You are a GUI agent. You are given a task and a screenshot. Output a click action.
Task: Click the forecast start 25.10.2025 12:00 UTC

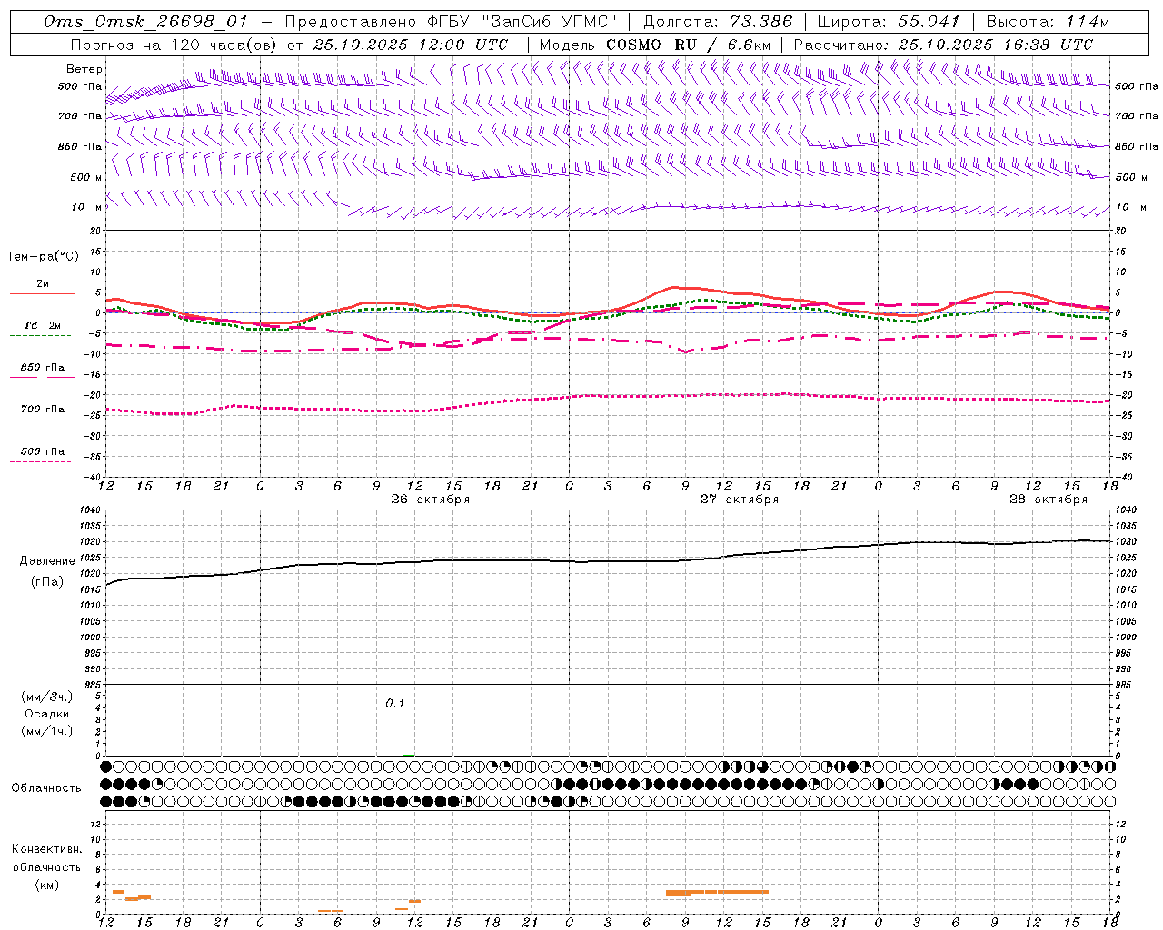click(411, 45)
